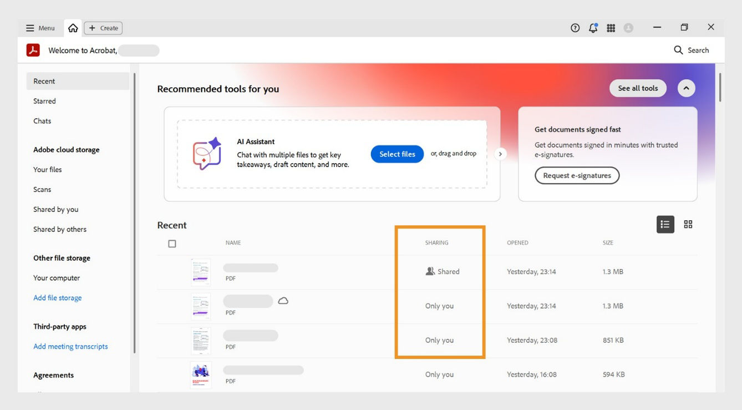
Task: Click the See all tools button
Action: pyautogui.click(x=638, y=88)
